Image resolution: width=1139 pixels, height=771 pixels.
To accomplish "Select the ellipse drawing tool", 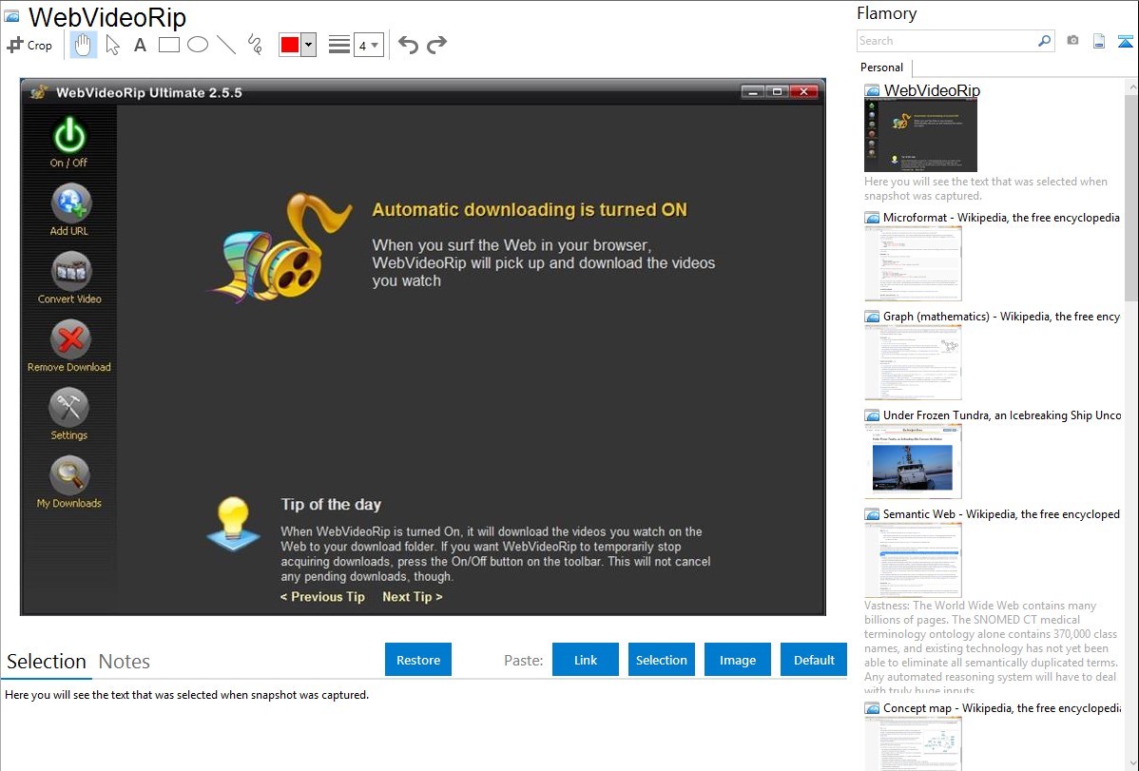I will 198,45.
